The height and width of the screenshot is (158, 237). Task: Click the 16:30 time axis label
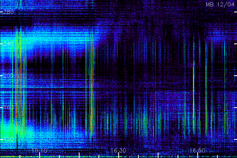tap(118, 151)
